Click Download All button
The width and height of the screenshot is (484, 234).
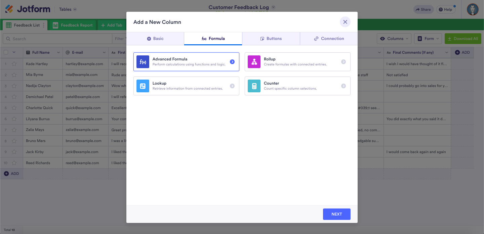point(462,39)
